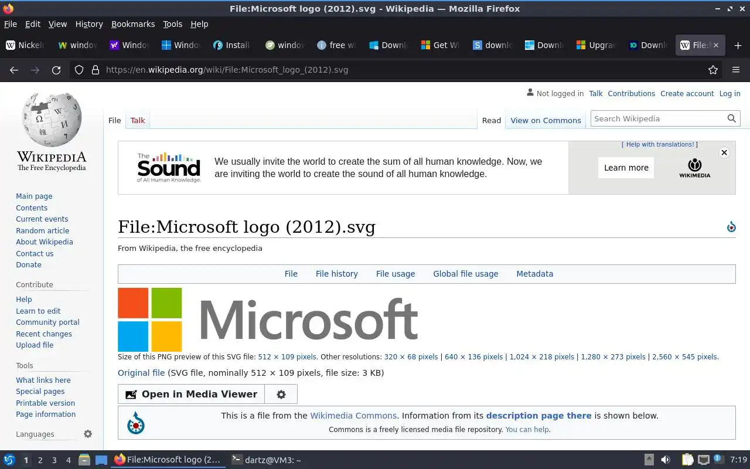Click the Commons logo in info box
The height and width of the screenshot is (469, 750).
point(136,423)
